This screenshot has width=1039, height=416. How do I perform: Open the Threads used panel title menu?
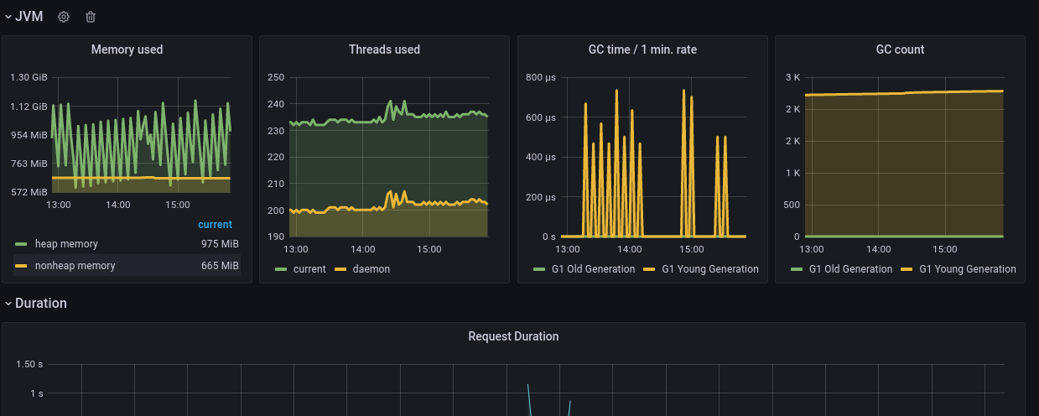pyautogui.click(x=384, y=49)
